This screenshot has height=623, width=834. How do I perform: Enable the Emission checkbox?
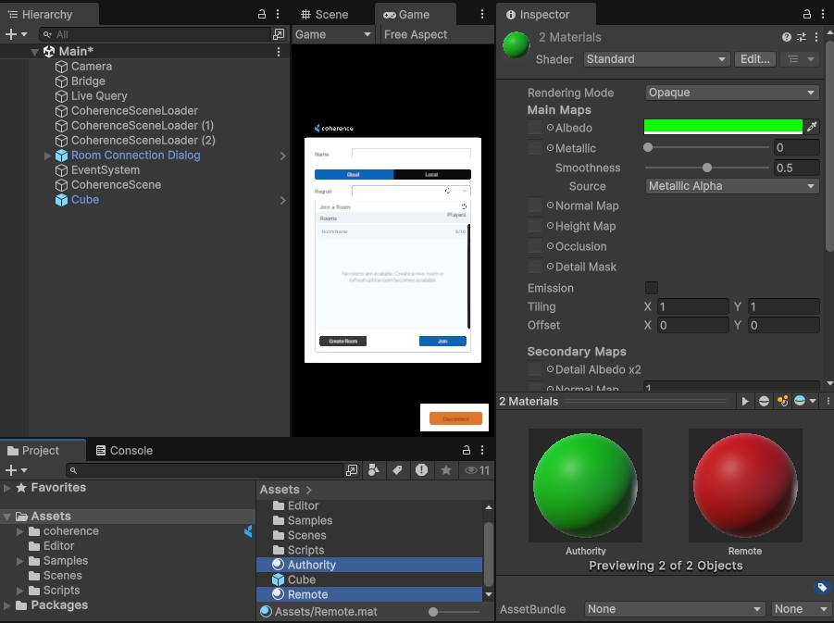click(x=651, y=288)
